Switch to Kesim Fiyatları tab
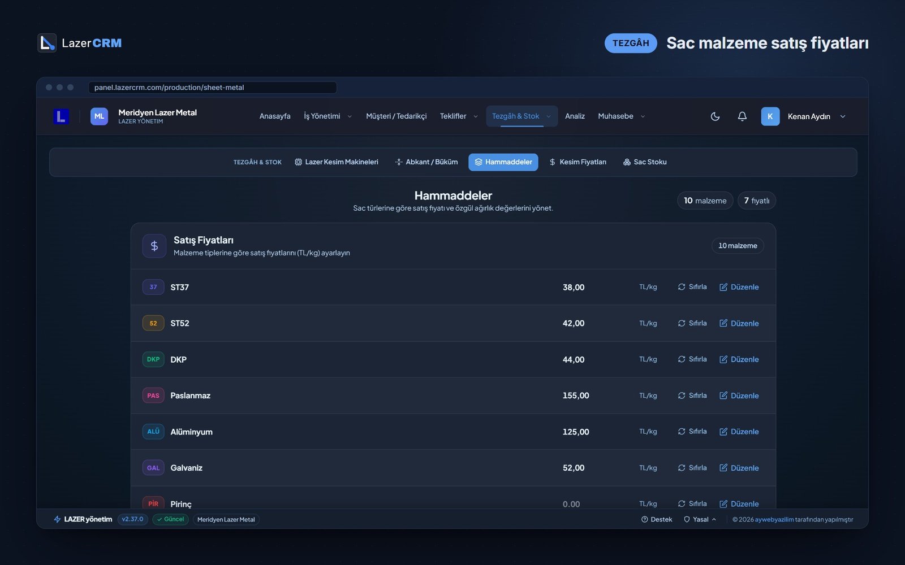 (x=578, y=162)
